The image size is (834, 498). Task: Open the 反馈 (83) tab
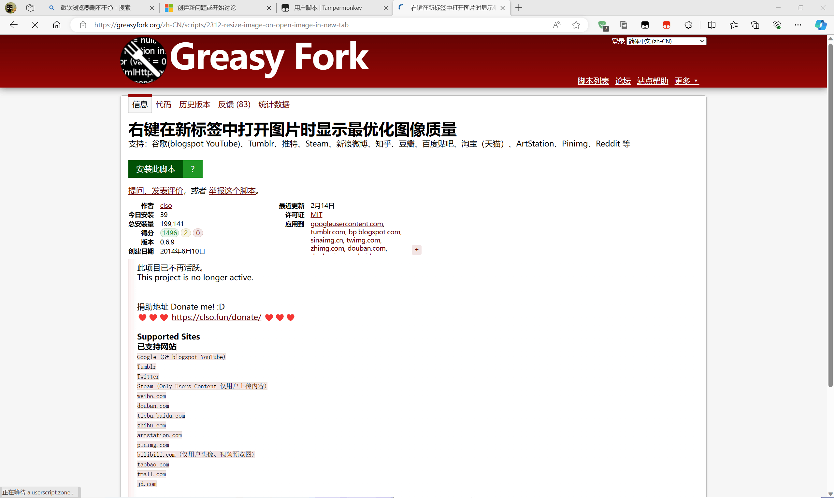point(234,104)
